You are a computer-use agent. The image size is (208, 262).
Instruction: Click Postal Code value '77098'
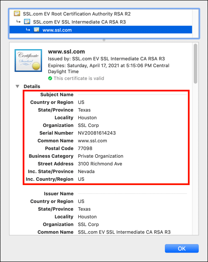pyautogui.click(x=85, y=148)
